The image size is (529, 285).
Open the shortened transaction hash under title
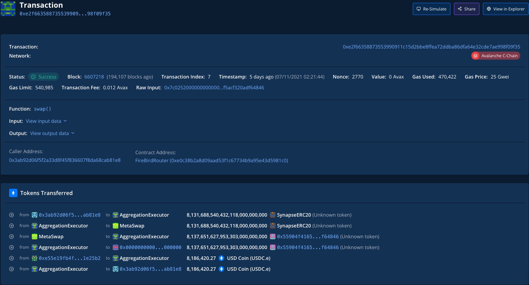(x=65, y=14)
